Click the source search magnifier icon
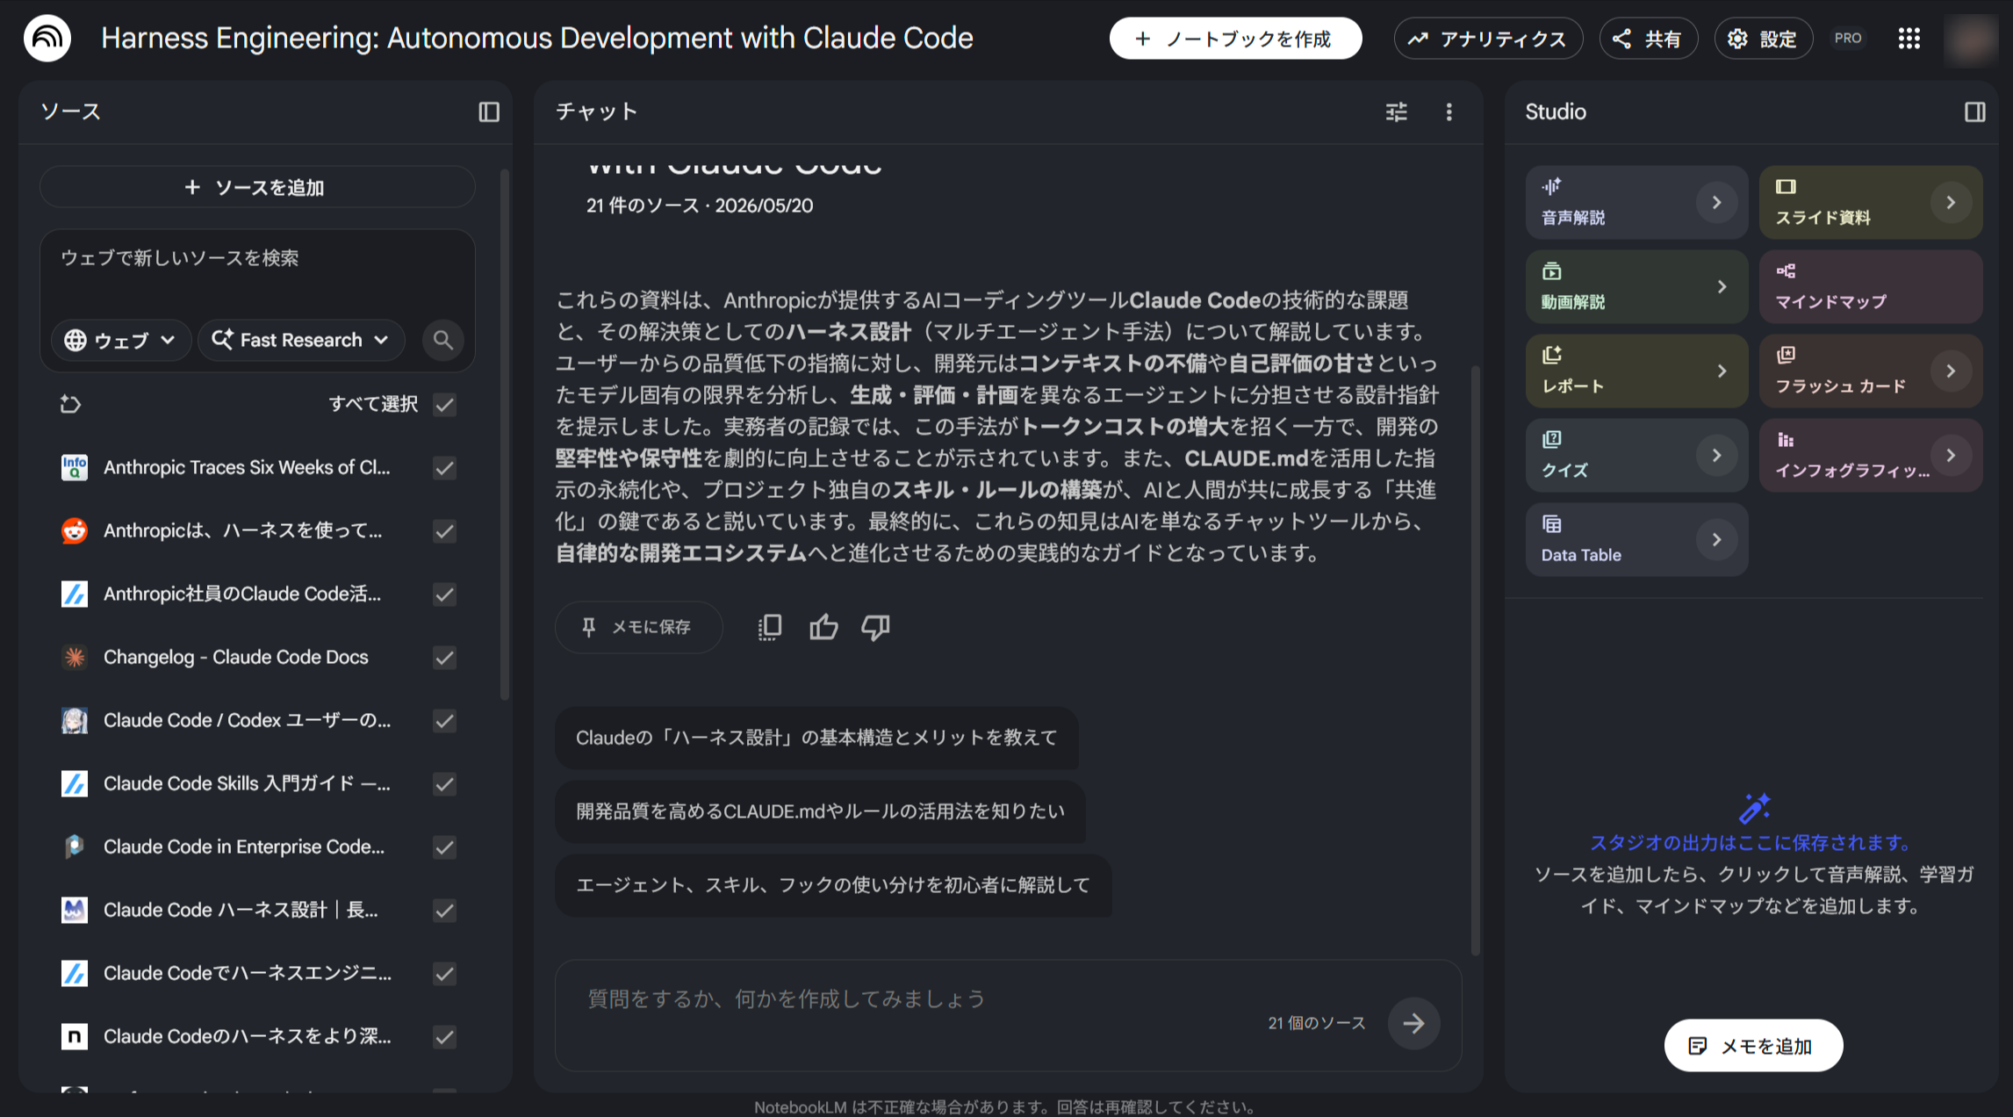Screen dimensions: 2013x1117 click(443, 340)
